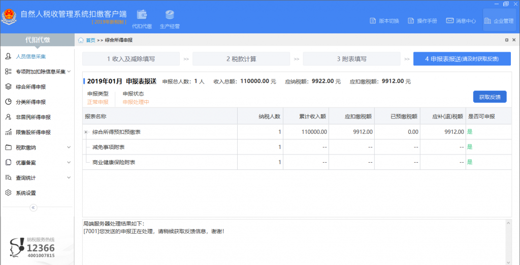The height and width of the screenshot is (265, 520).
Task: Expand the 查询统计 submenu chevron
Action: click(x=69, y=178)
